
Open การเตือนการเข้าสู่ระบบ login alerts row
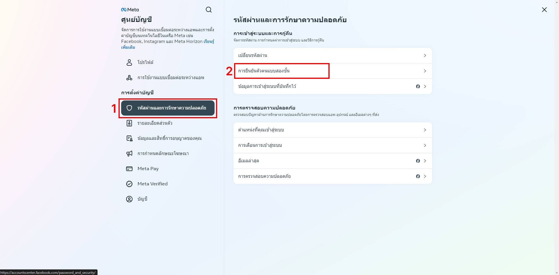[332, 145]
